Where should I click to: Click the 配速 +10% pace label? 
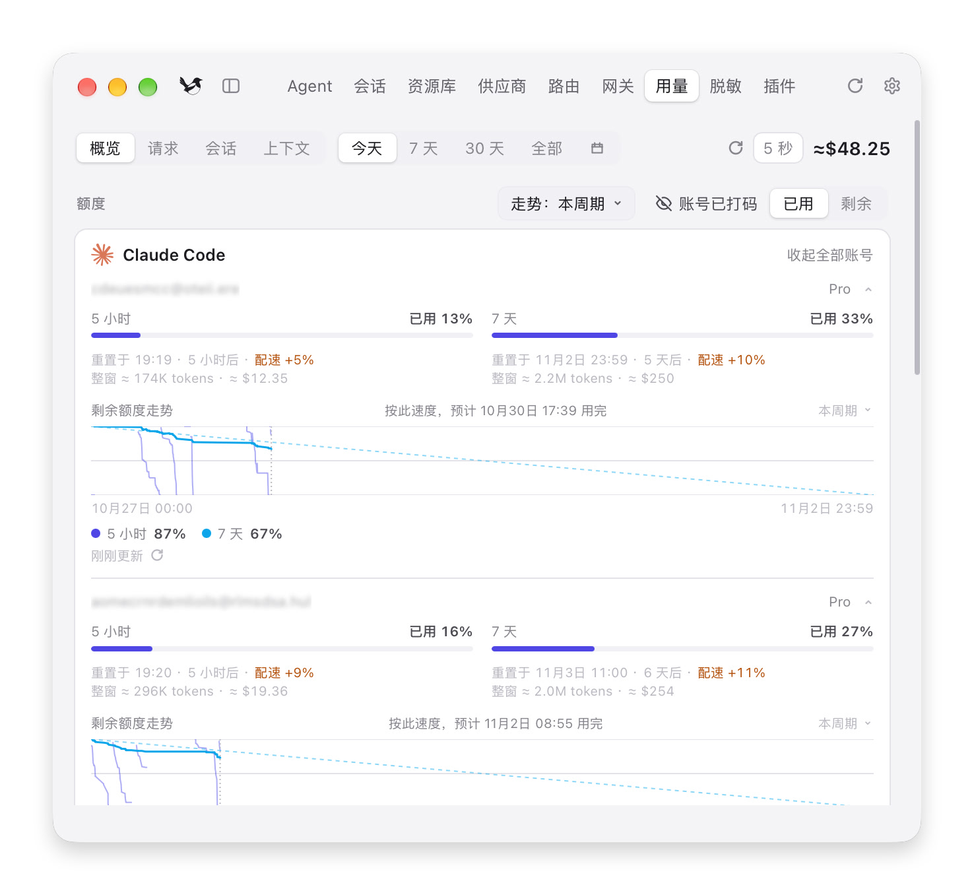pyautogui.click(x=731, y=360)
